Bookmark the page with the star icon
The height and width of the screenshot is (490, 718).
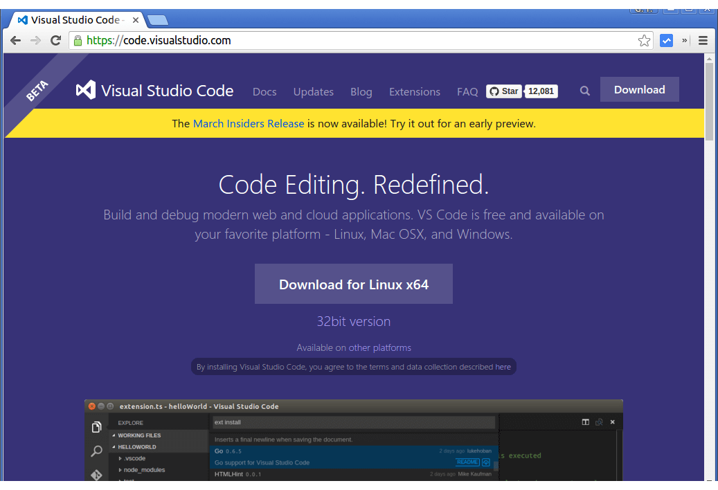pos(645,40)
